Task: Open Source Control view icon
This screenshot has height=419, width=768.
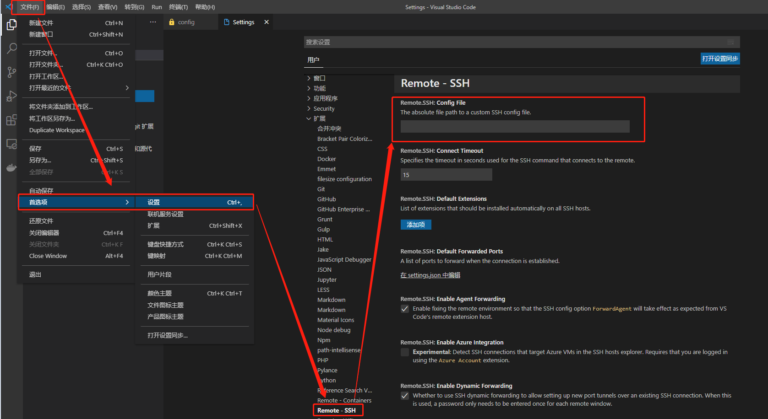Action: [x=11, y=72]
